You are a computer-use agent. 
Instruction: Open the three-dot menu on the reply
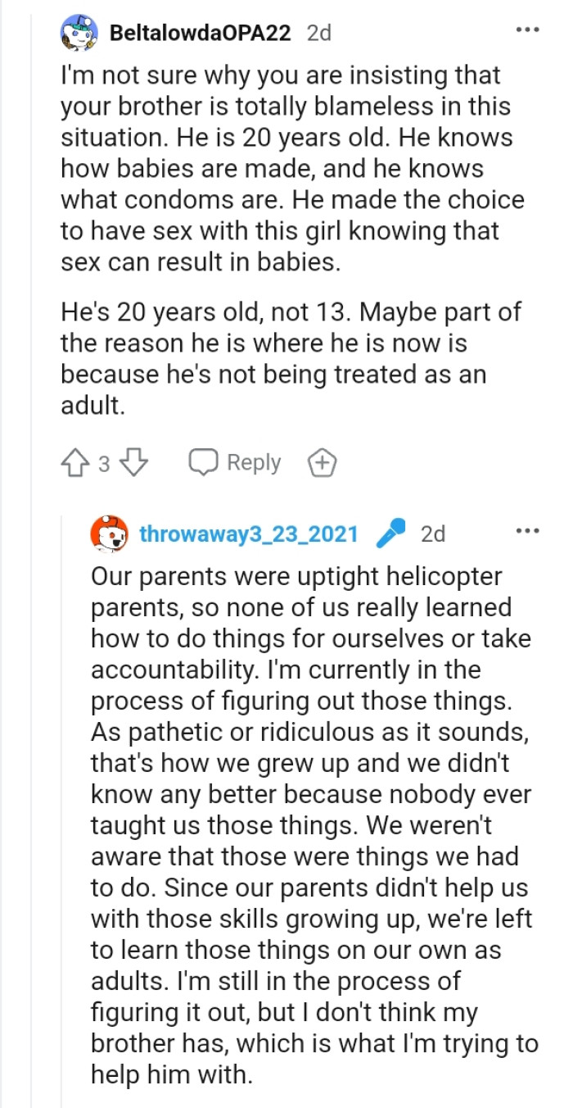529,530
